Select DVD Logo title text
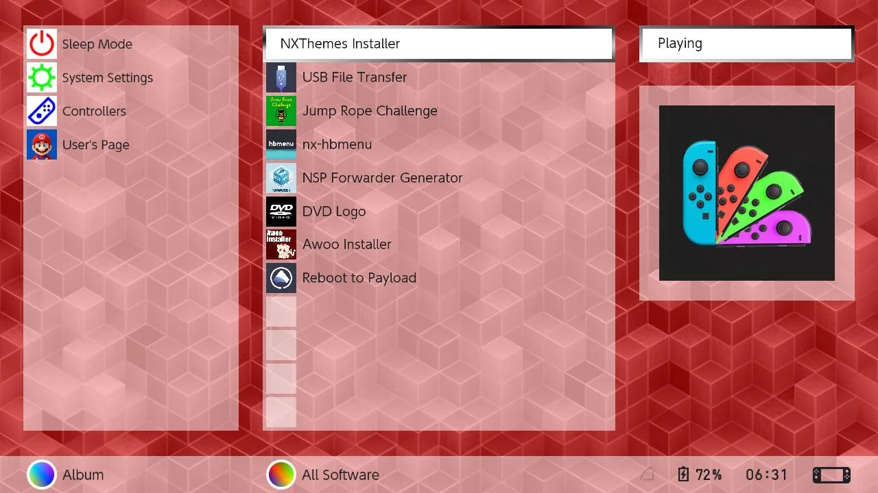Image resolution: width=878 pixels, height=493 pixels. (x=334, y=212)
